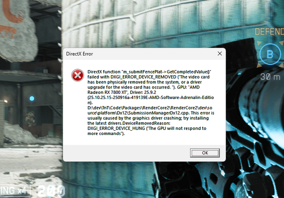
Task: Click the small white light on the left wall
Action: (x=6, y=101)
